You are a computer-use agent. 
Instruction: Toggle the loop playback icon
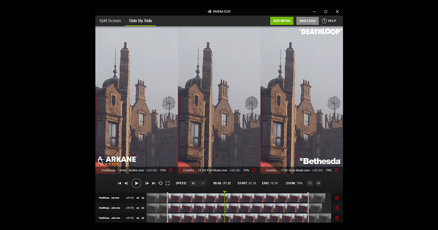pos(160,183)
